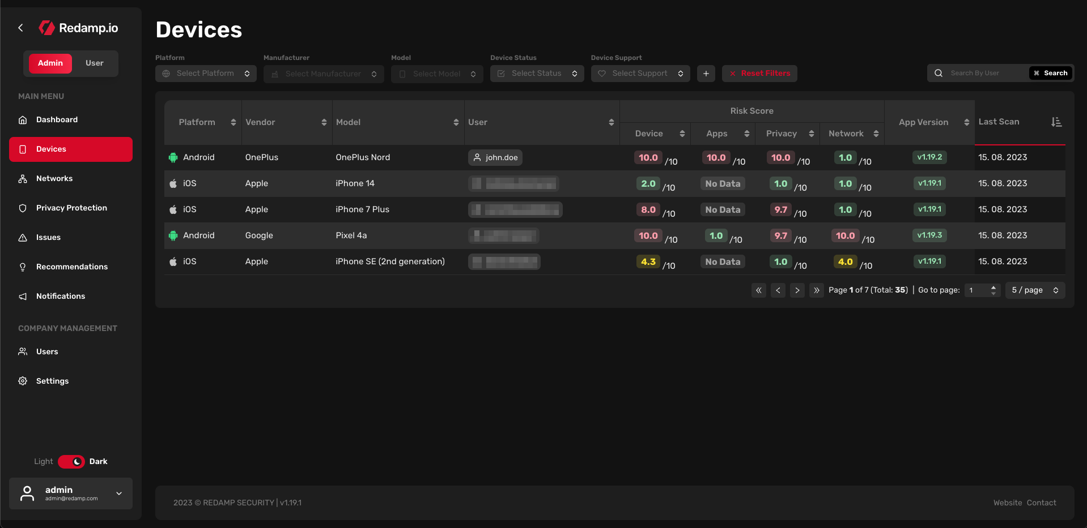
Task: Open the Select Support dropdown
Action: point(640,74)
